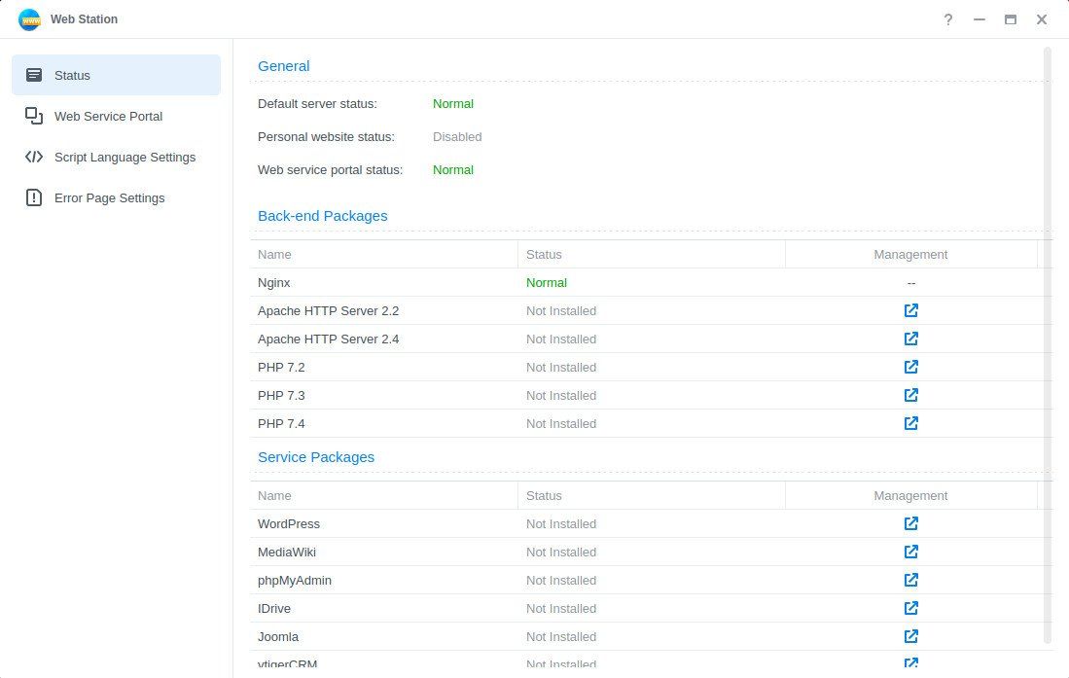Launch the PHP 7.4 management link
The image size is (1069, 678).
tap(910, 424)
